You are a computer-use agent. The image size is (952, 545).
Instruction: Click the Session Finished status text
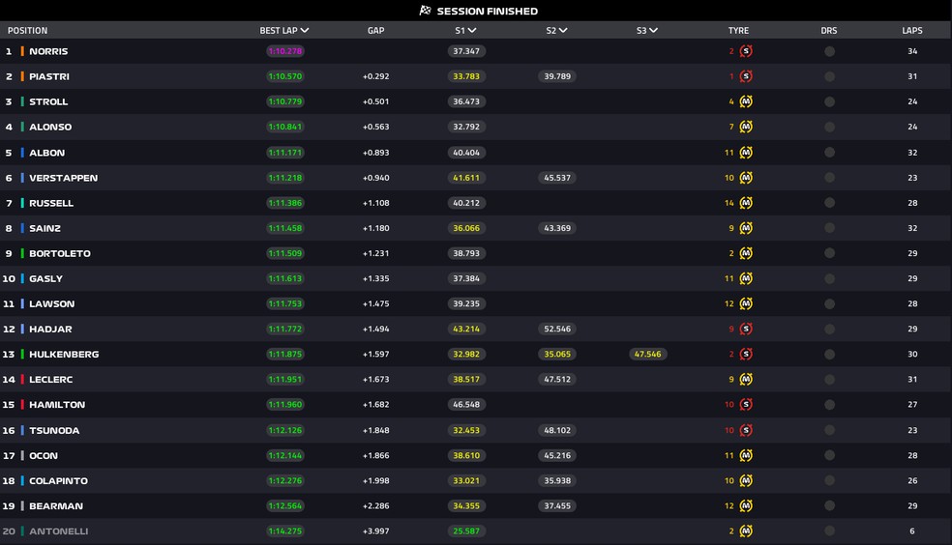coord(488,11)
